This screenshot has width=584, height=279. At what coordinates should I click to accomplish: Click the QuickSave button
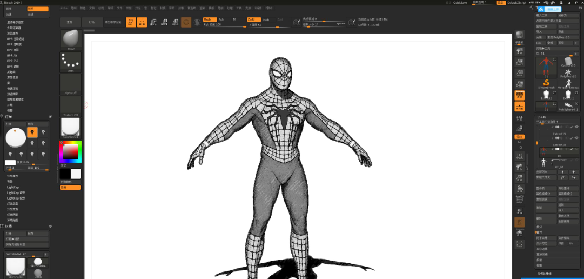click(x=460, y=3)
